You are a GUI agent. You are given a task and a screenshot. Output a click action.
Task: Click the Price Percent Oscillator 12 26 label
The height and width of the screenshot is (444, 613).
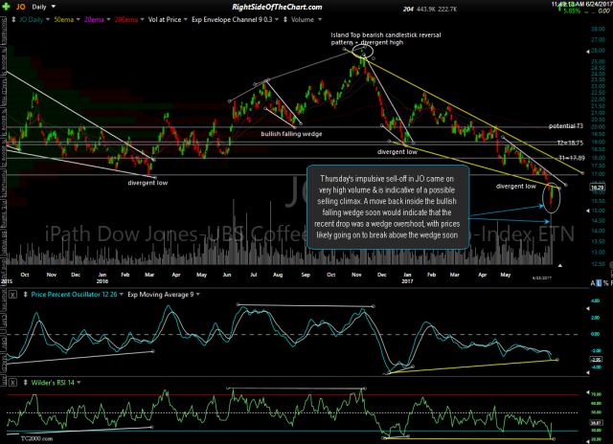(x=75, y=295)
